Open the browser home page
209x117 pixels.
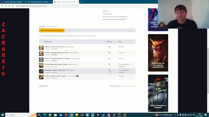13,6
